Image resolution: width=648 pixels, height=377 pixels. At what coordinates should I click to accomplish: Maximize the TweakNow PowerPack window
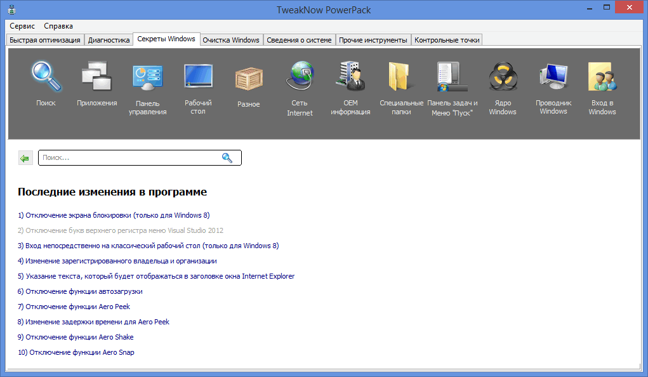tap(607, 8)
